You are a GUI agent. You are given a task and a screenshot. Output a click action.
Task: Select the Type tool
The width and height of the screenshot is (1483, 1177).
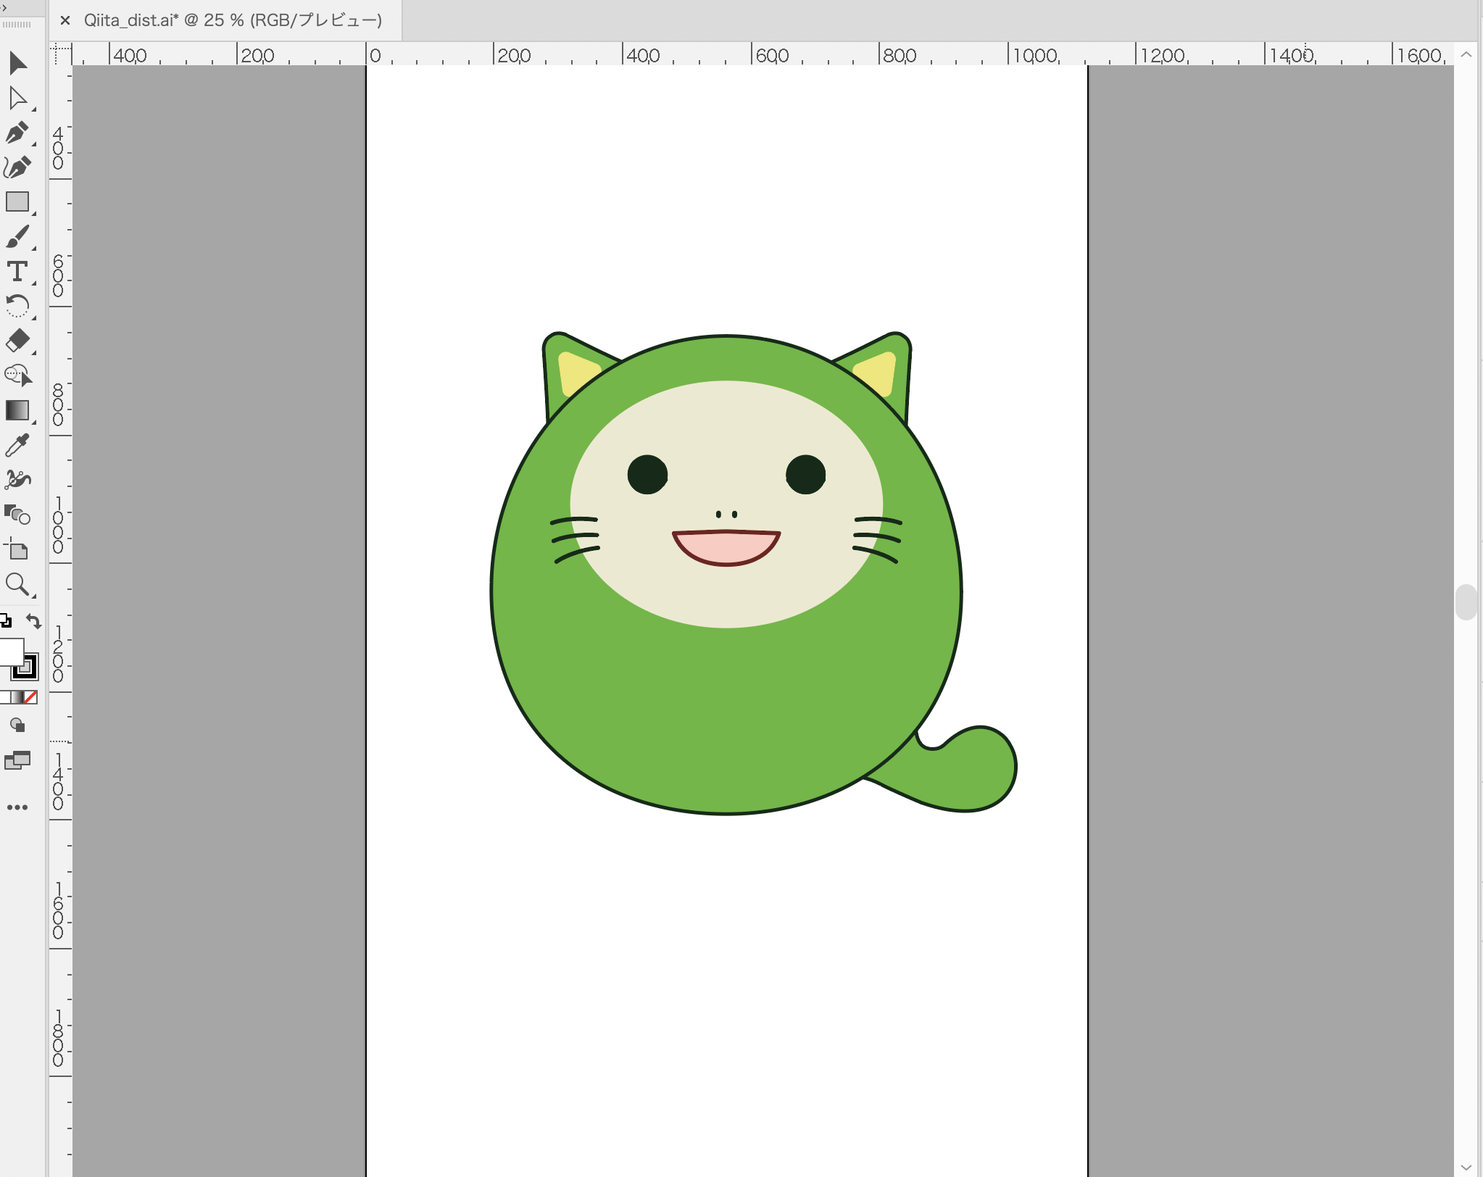click(x=18, y=271)
